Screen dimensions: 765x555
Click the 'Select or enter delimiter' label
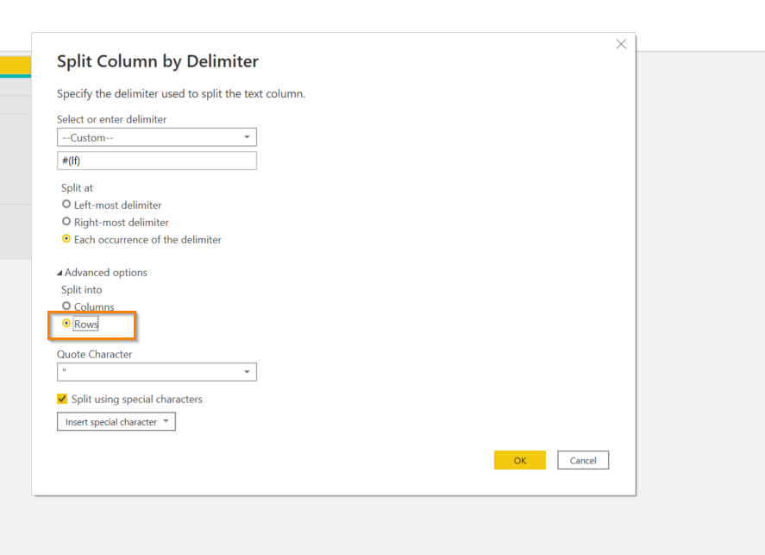[112, 119]
